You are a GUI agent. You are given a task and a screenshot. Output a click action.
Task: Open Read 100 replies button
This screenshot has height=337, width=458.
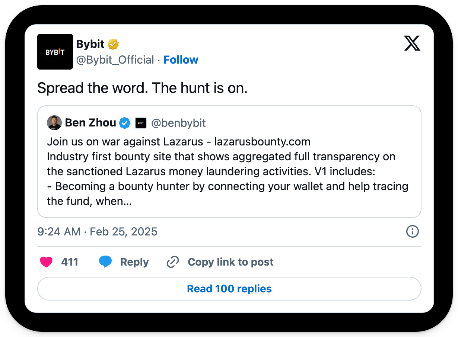229,289
